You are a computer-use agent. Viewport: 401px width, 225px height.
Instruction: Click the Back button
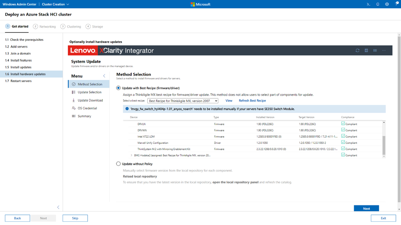tap(17, 218)
